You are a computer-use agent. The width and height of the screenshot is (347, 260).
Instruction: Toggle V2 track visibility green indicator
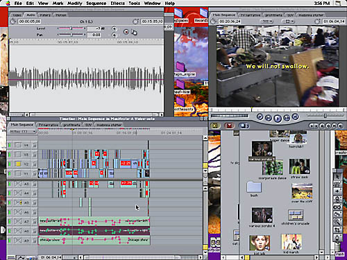tap(10, 164)
